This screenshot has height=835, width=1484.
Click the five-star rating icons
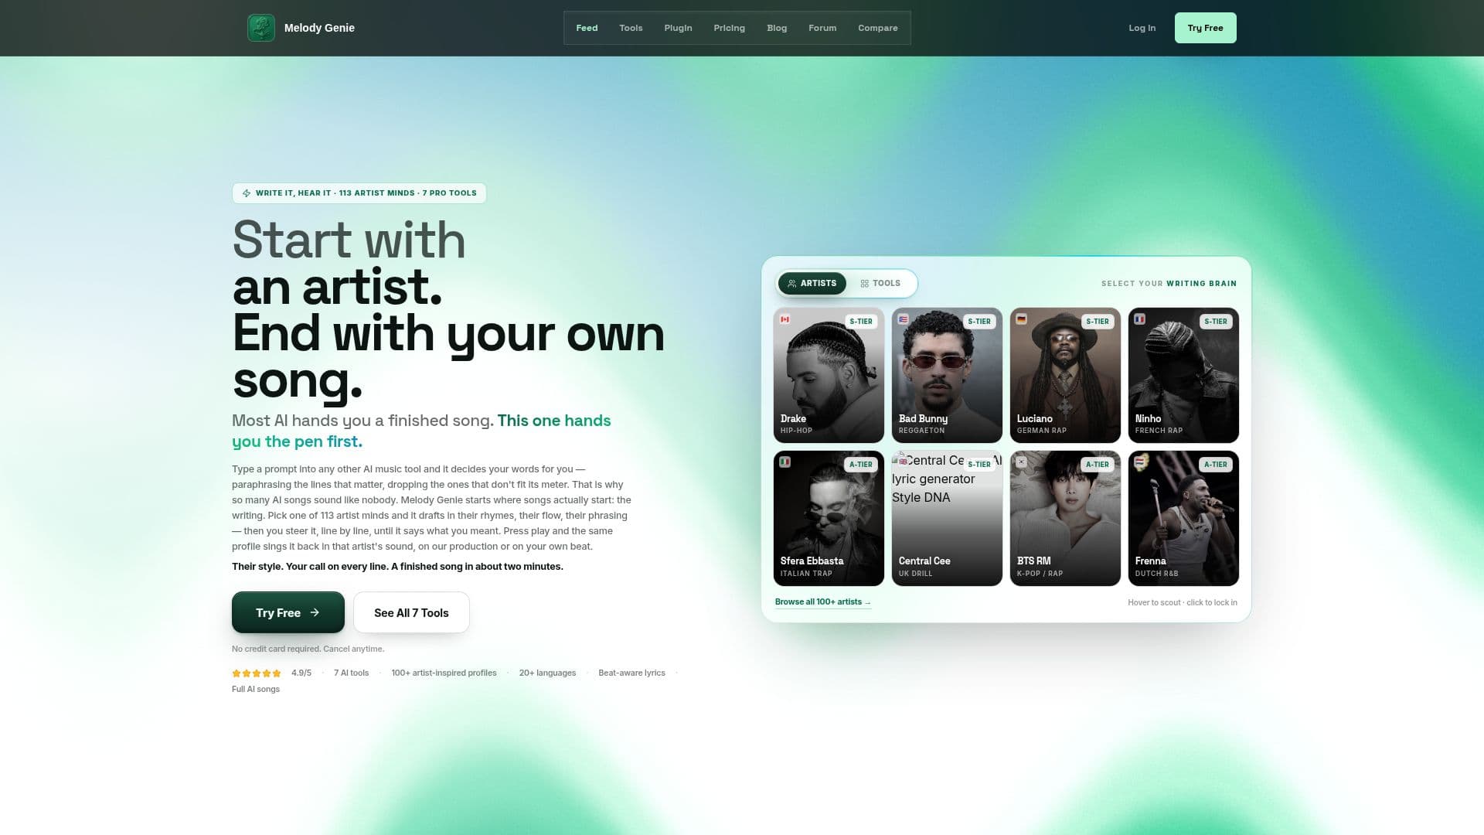257,673
